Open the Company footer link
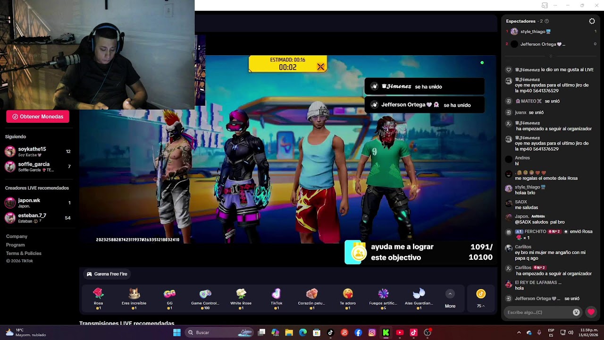This screenshot has width=604, height=340. coord(17,236)
